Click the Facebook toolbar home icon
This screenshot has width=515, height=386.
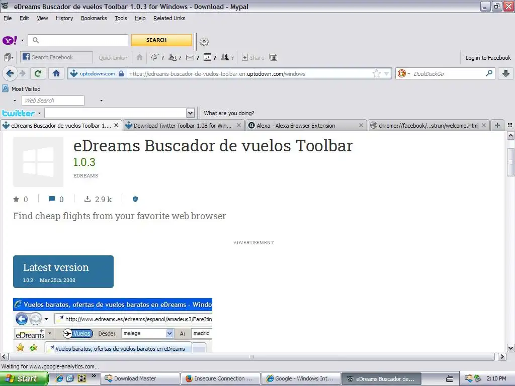click(140, 57)
